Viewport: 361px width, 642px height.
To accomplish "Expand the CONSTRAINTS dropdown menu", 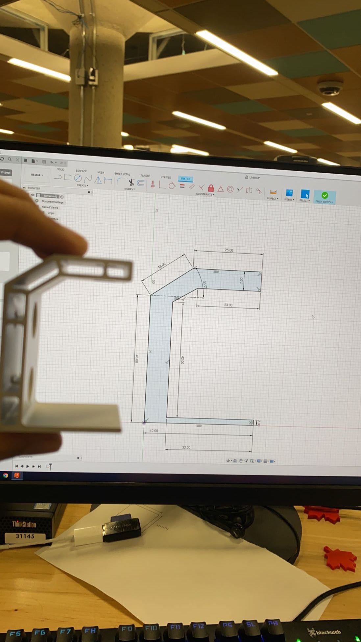I will (x=205, y=194).
